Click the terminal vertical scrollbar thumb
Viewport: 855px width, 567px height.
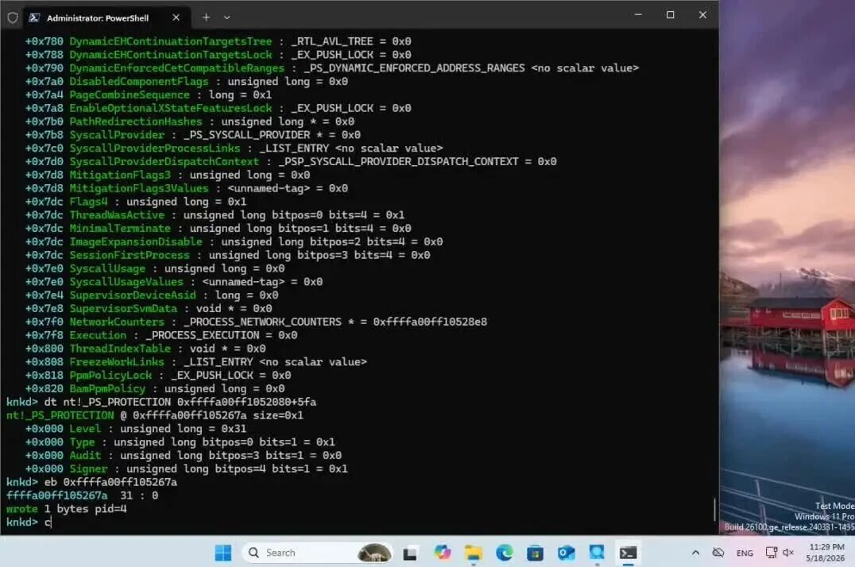pyautogui.click(x=714, y=509)
